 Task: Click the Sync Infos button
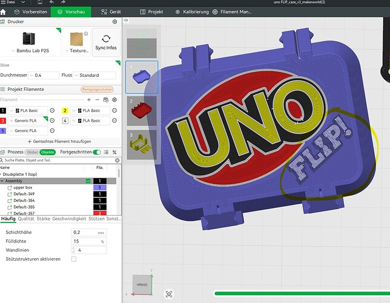point(106,42)
